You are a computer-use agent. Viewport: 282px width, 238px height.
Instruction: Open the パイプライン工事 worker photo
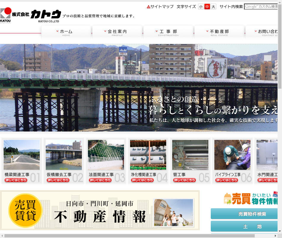pyautogui.click(x=232, y=155)
